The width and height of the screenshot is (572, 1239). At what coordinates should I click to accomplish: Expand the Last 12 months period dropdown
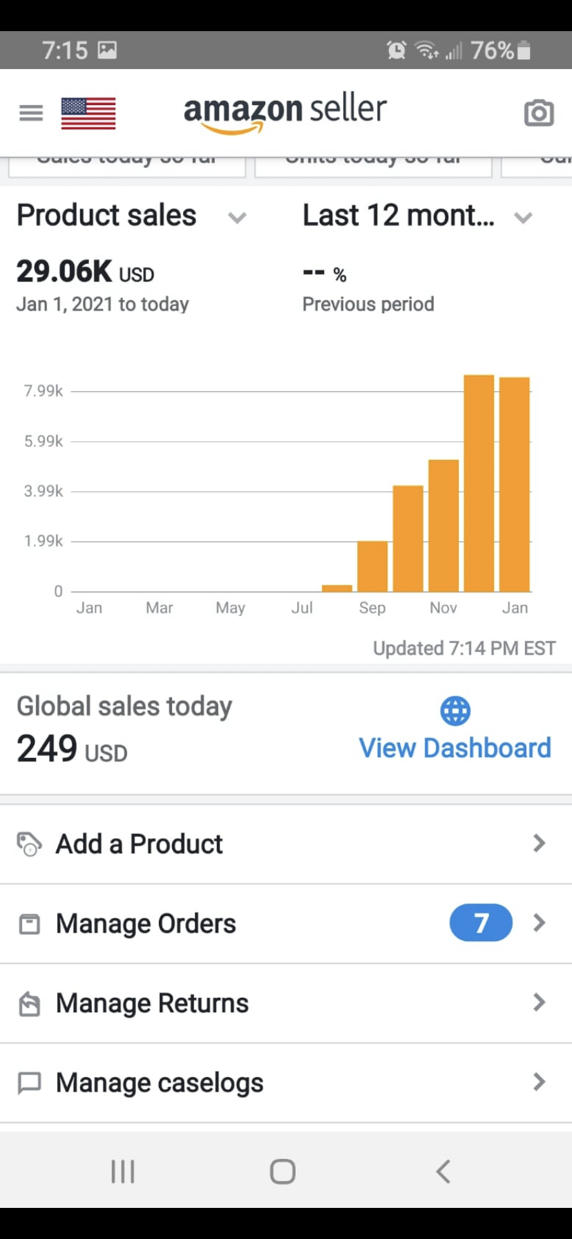coord(523,218)
